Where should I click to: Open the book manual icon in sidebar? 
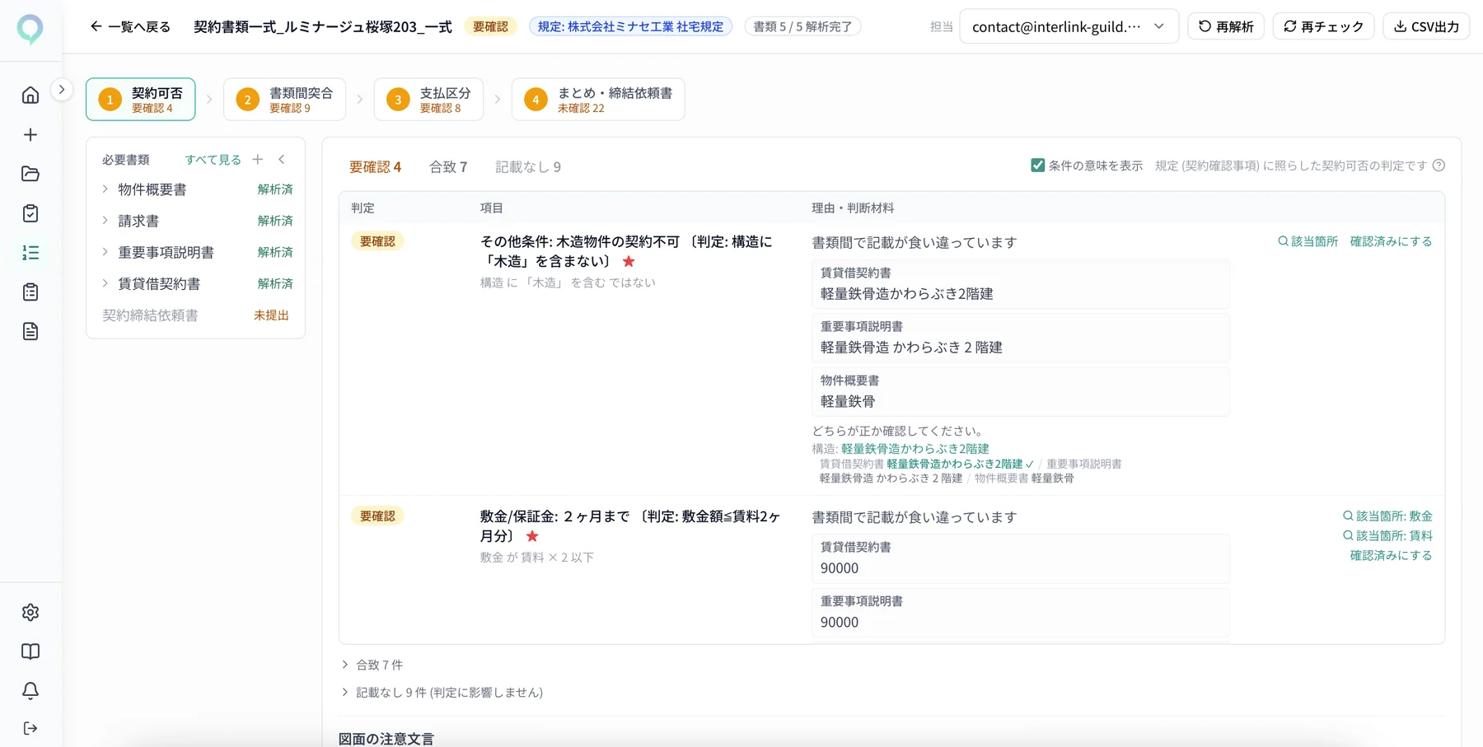tap(30, 651)
